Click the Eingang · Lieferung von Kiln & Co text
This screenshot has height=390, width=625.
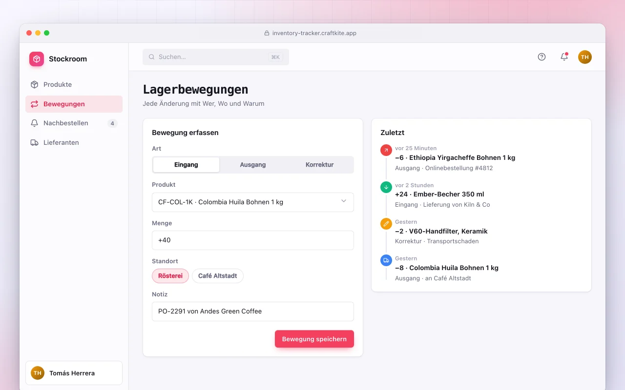(x=442, y=205)
